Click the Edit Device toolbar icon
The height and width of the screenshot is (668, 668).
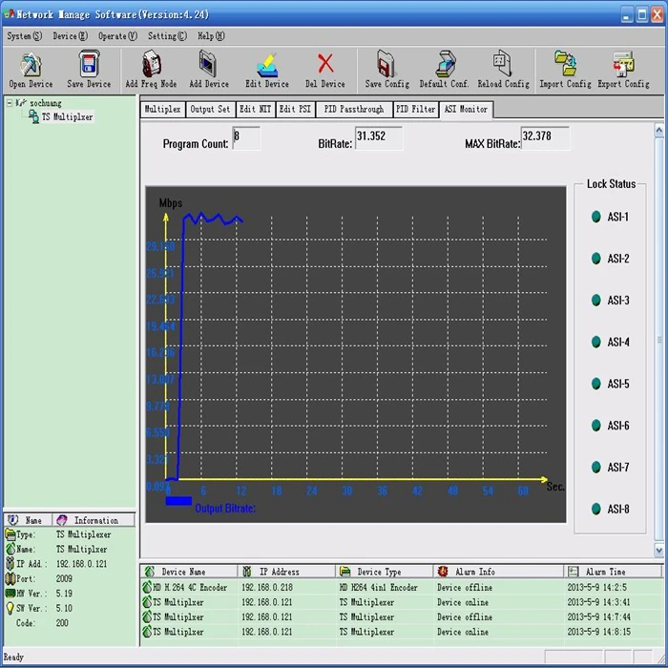(267, 65)
